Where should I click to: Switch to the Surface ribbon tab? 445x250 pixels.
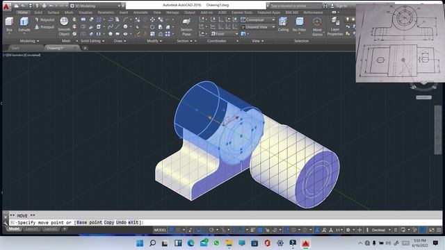pos(53,12)
